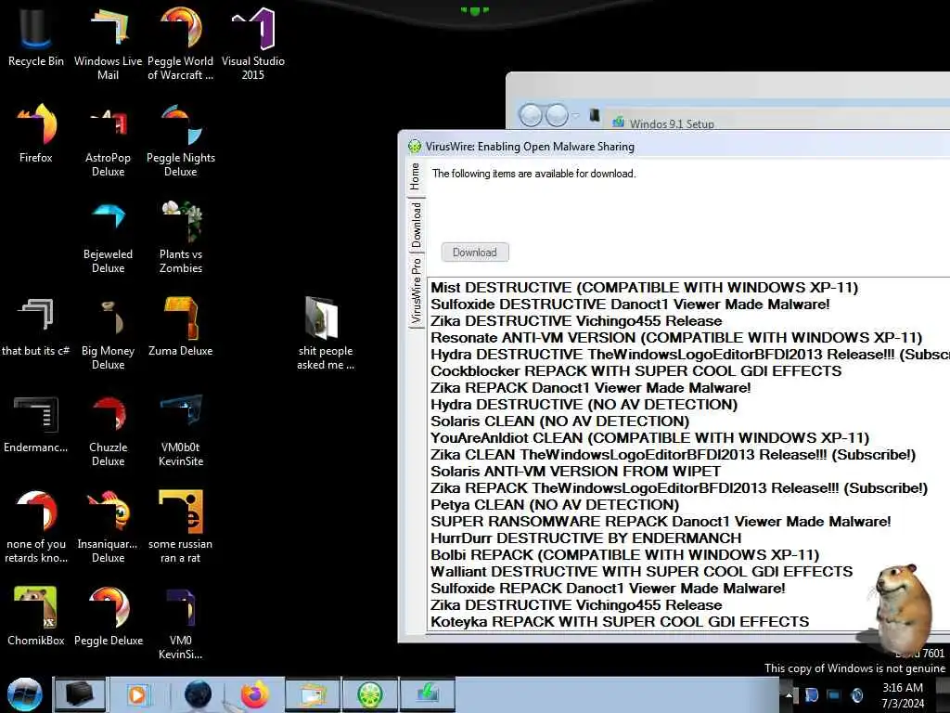Viewport: 950px width, 713px height.
Task: Select Bejeweled Deluxe desktop icon
Action: pos(108,238)
